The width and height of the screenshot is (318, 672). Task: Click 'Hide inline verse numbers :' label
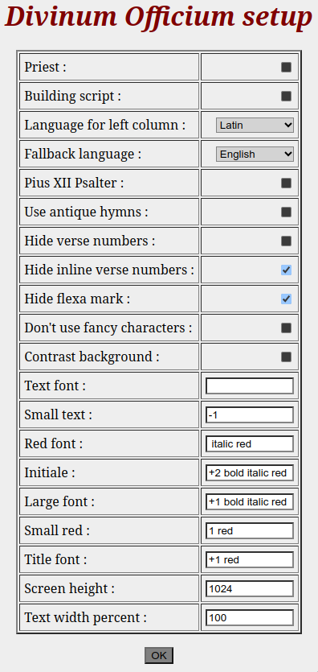[109, 270]
